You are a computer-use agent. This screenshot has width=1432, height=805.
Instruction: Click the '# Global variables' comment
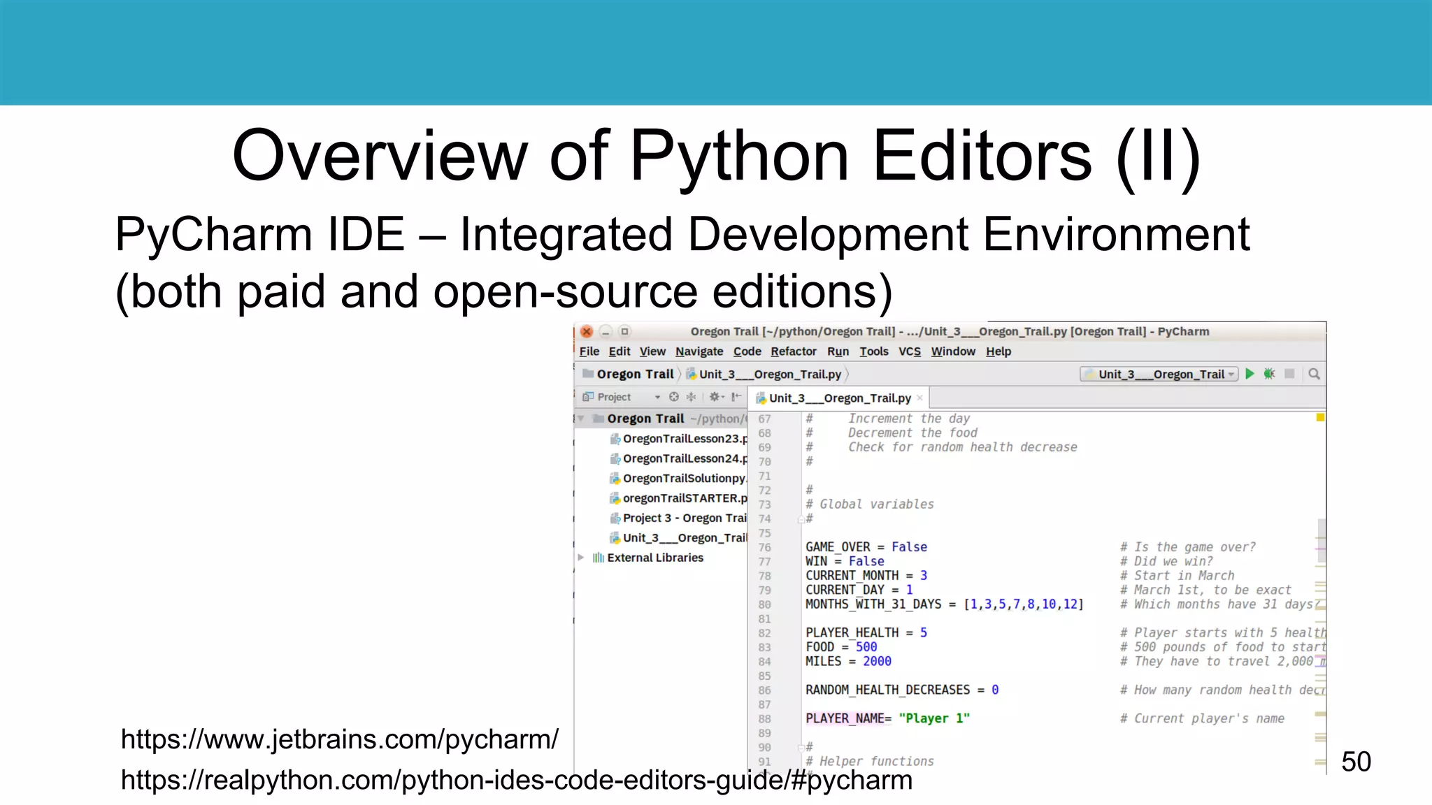pos(870,505)
